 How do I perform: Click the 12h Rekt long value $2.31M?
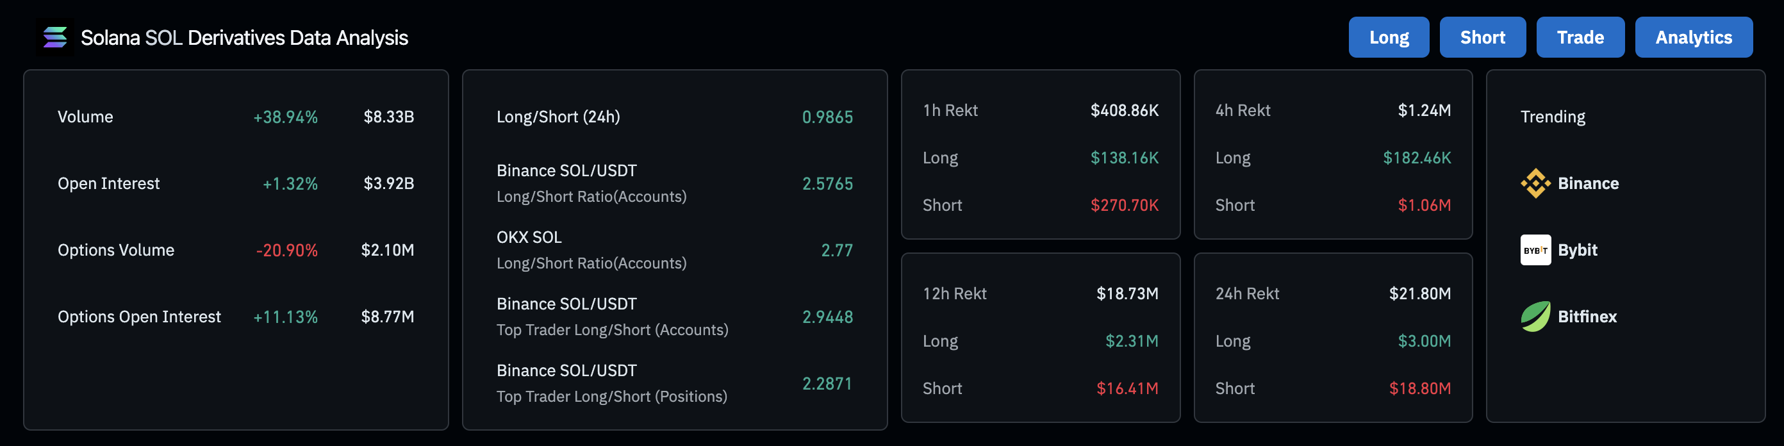[x=1131, y=341]
